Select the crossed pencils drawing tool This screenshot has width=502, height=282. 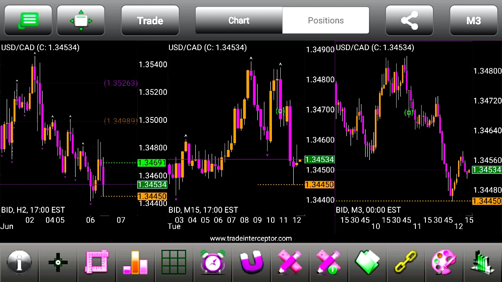click(289, 263)
